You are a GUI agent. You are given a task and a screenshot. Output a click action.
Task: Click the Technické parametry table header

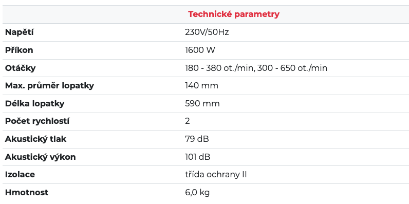[233, 14]
